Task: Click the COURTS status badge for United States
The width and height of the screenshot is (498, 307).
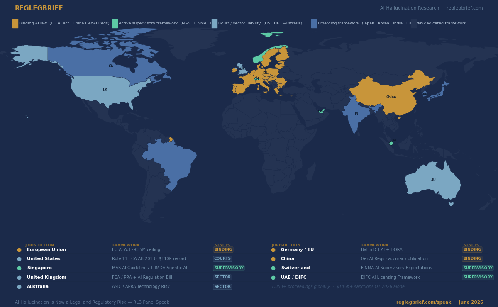Action: pyautogui.click(x=222, y=259)
